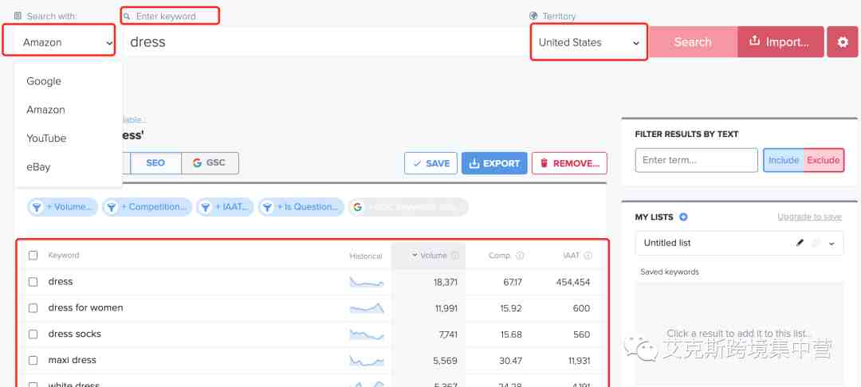This screenshot has width=861, height=387.
Task: Click the funnel icon on Competition filter
Action: (111, 207)
